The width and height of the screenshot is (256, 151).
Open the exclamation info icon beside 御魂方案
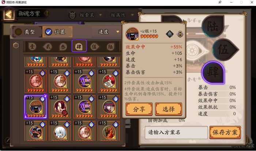pos(47,13)
